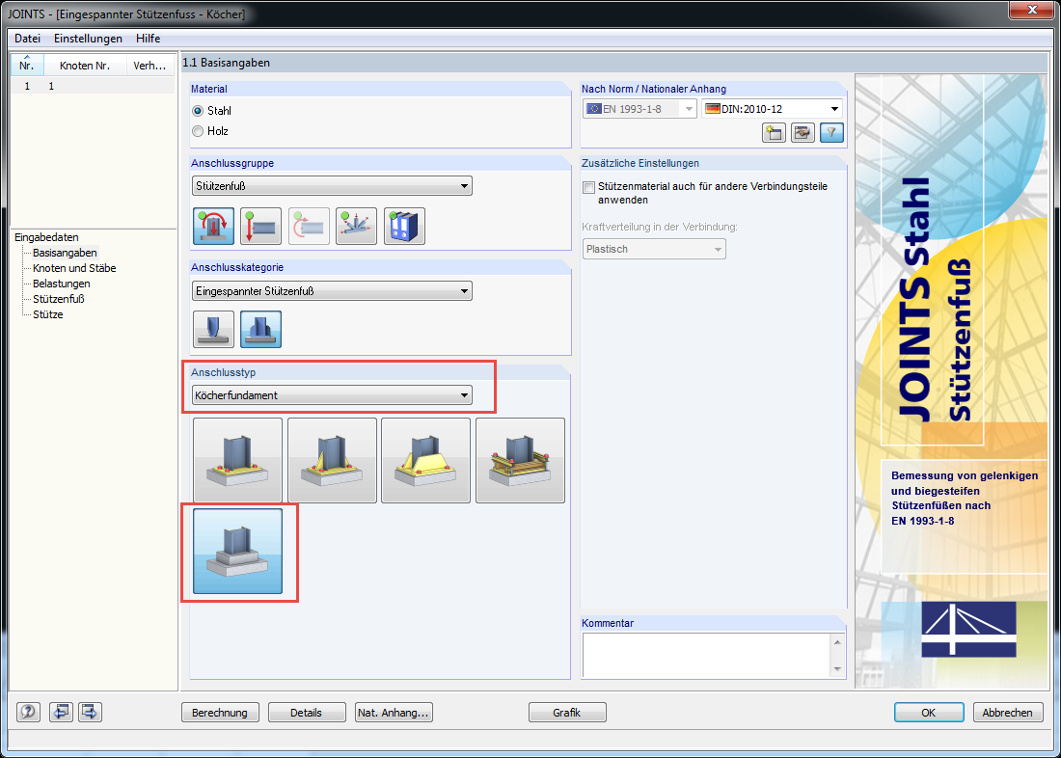
Task: Select the blue binders connection group icon
Action: pyautogui.click(x=404, y=226)
